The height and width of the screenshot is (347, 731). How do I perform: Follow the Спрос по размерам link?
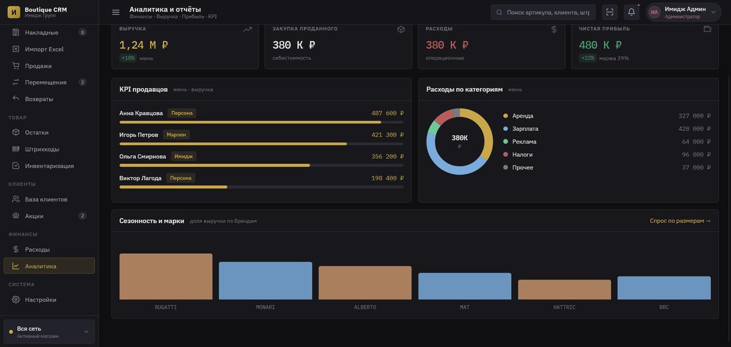pyautogui.click(x=680, y=221)
